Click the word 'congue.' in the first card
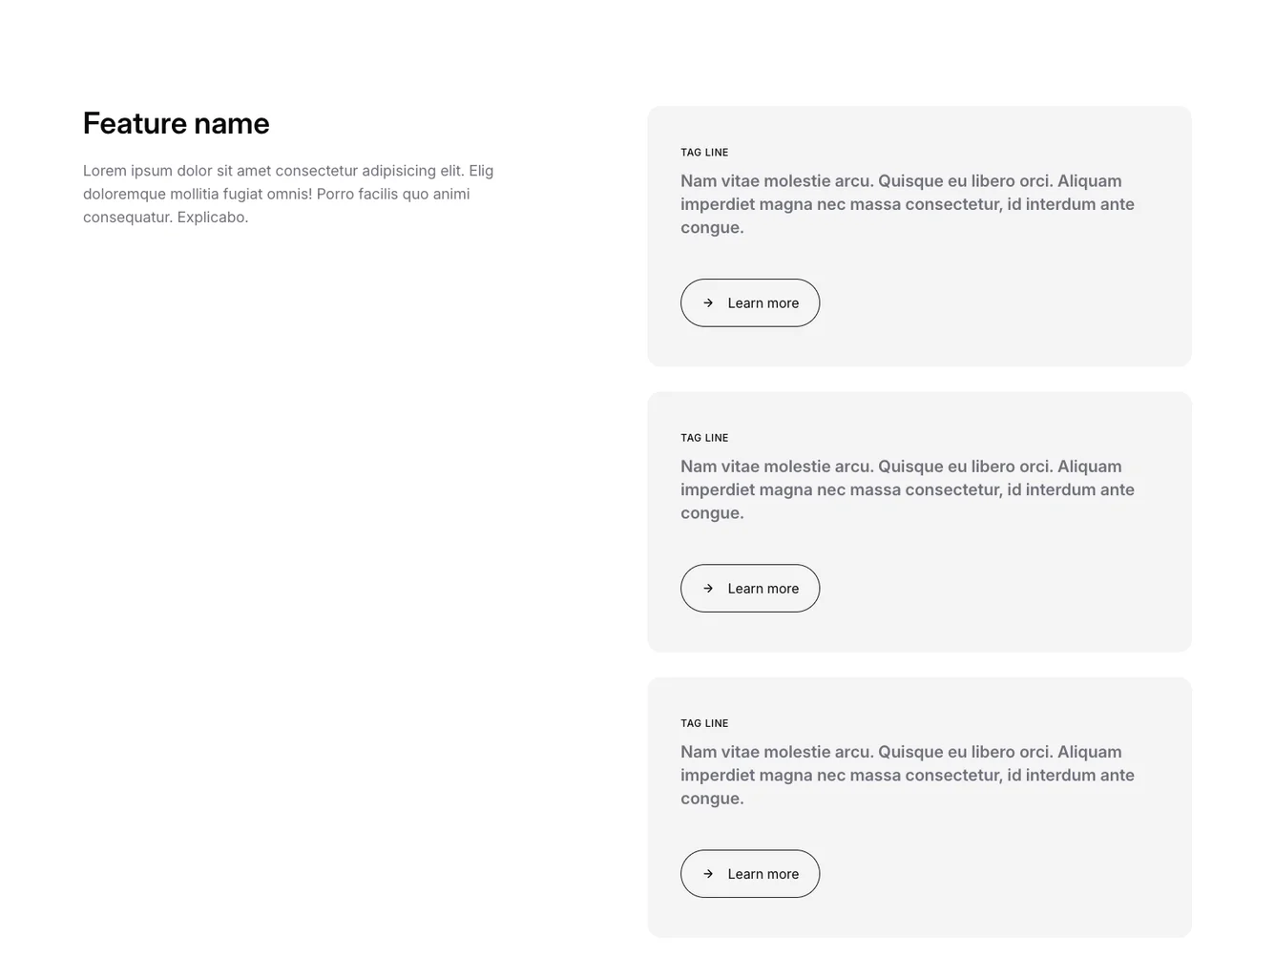This screenshot has width=1275, height=956. [712, 228]
